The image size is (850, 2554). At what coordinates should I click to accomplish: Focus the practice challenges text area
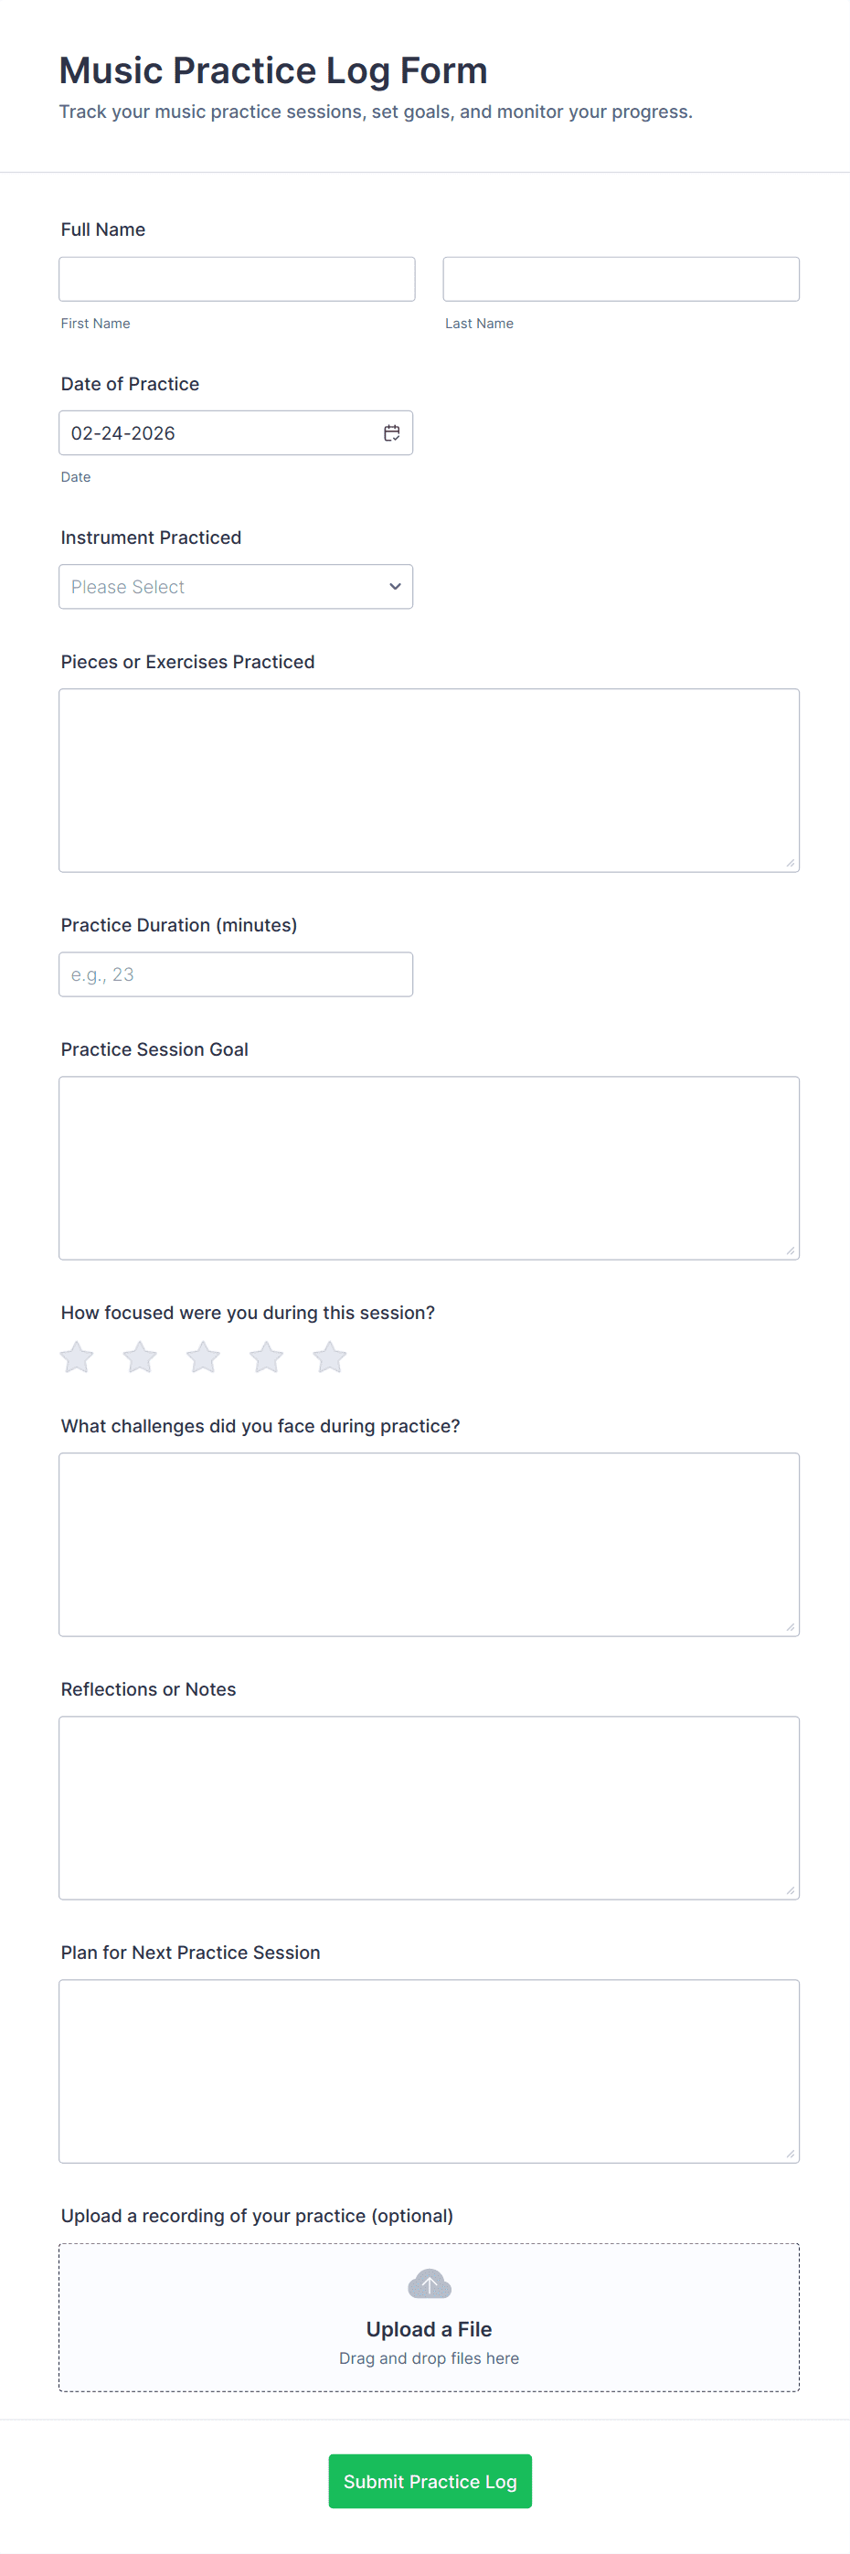[x=429, y=1544]
